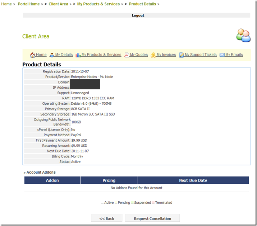This screenshot has height=226, width=257.
Task: Click 'Enterprise Nodes - Mu Node' text
Action: pyautogui.click(x=92, y=77)
